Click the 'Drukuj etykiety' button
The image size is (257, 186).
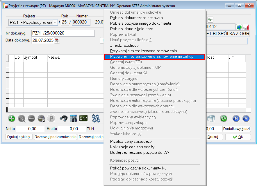click(x=19, y=137)
